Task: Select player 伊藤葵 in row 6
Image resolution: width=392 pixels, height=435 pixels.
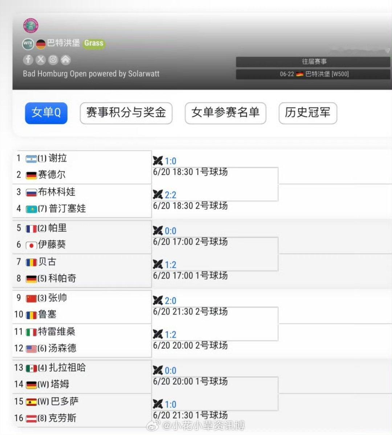Action: click(x=52, y=245)
